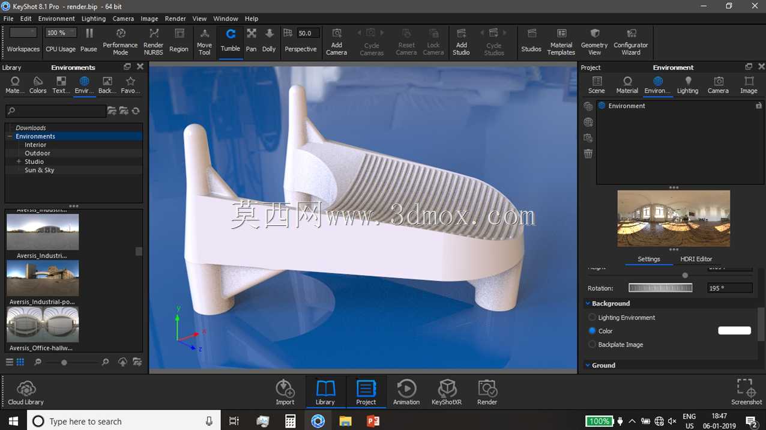Image resolution: width=766 pixels, height=430 pixels.
Task: Open the Studios panel
Action: coord(531,41)
